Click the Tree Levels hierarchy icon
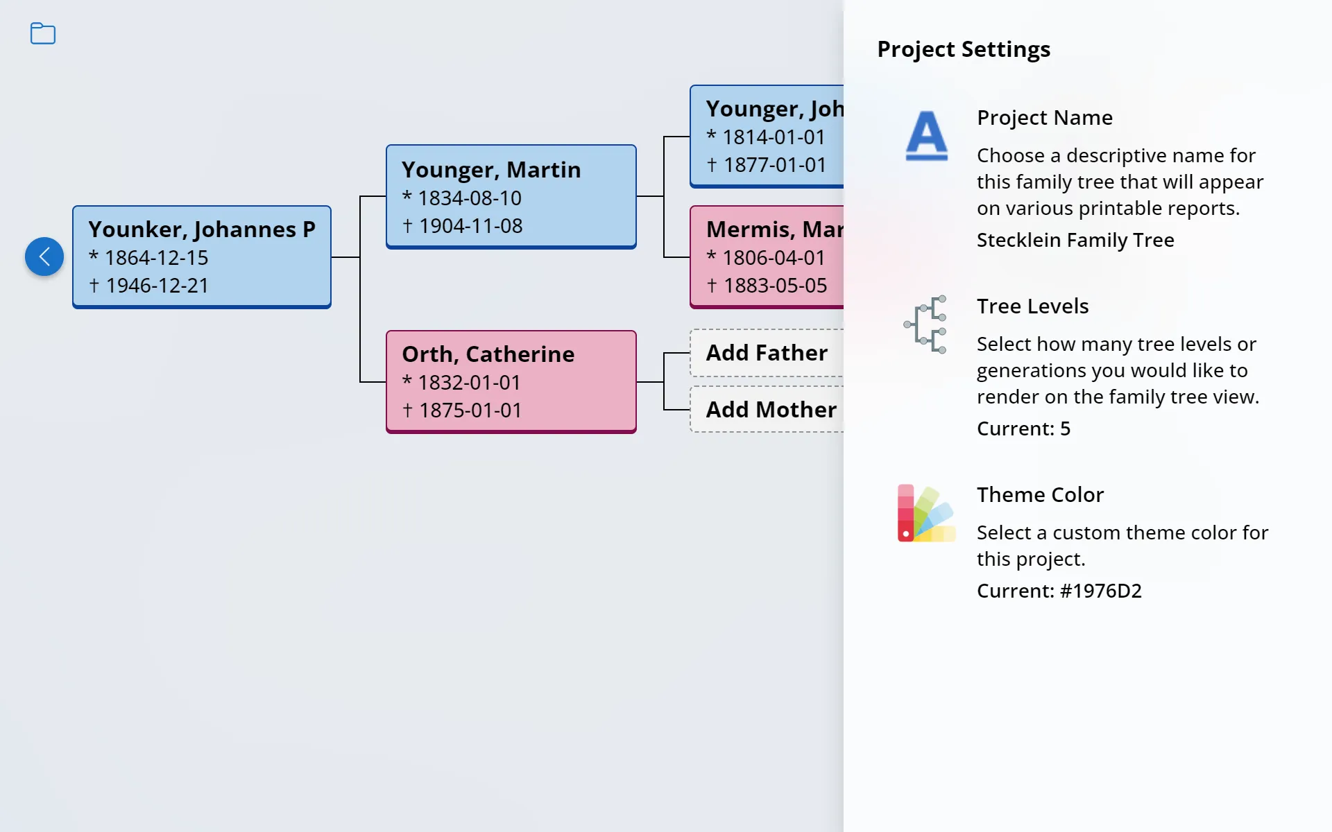1332x832 pixels. pos(925,324)
